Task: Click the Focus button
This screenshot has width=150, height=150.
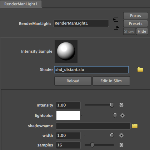Action: (136, 16)
